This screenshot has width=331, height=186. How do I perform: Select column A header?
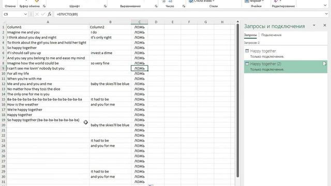pyautogui.click(x=48, y=22)
